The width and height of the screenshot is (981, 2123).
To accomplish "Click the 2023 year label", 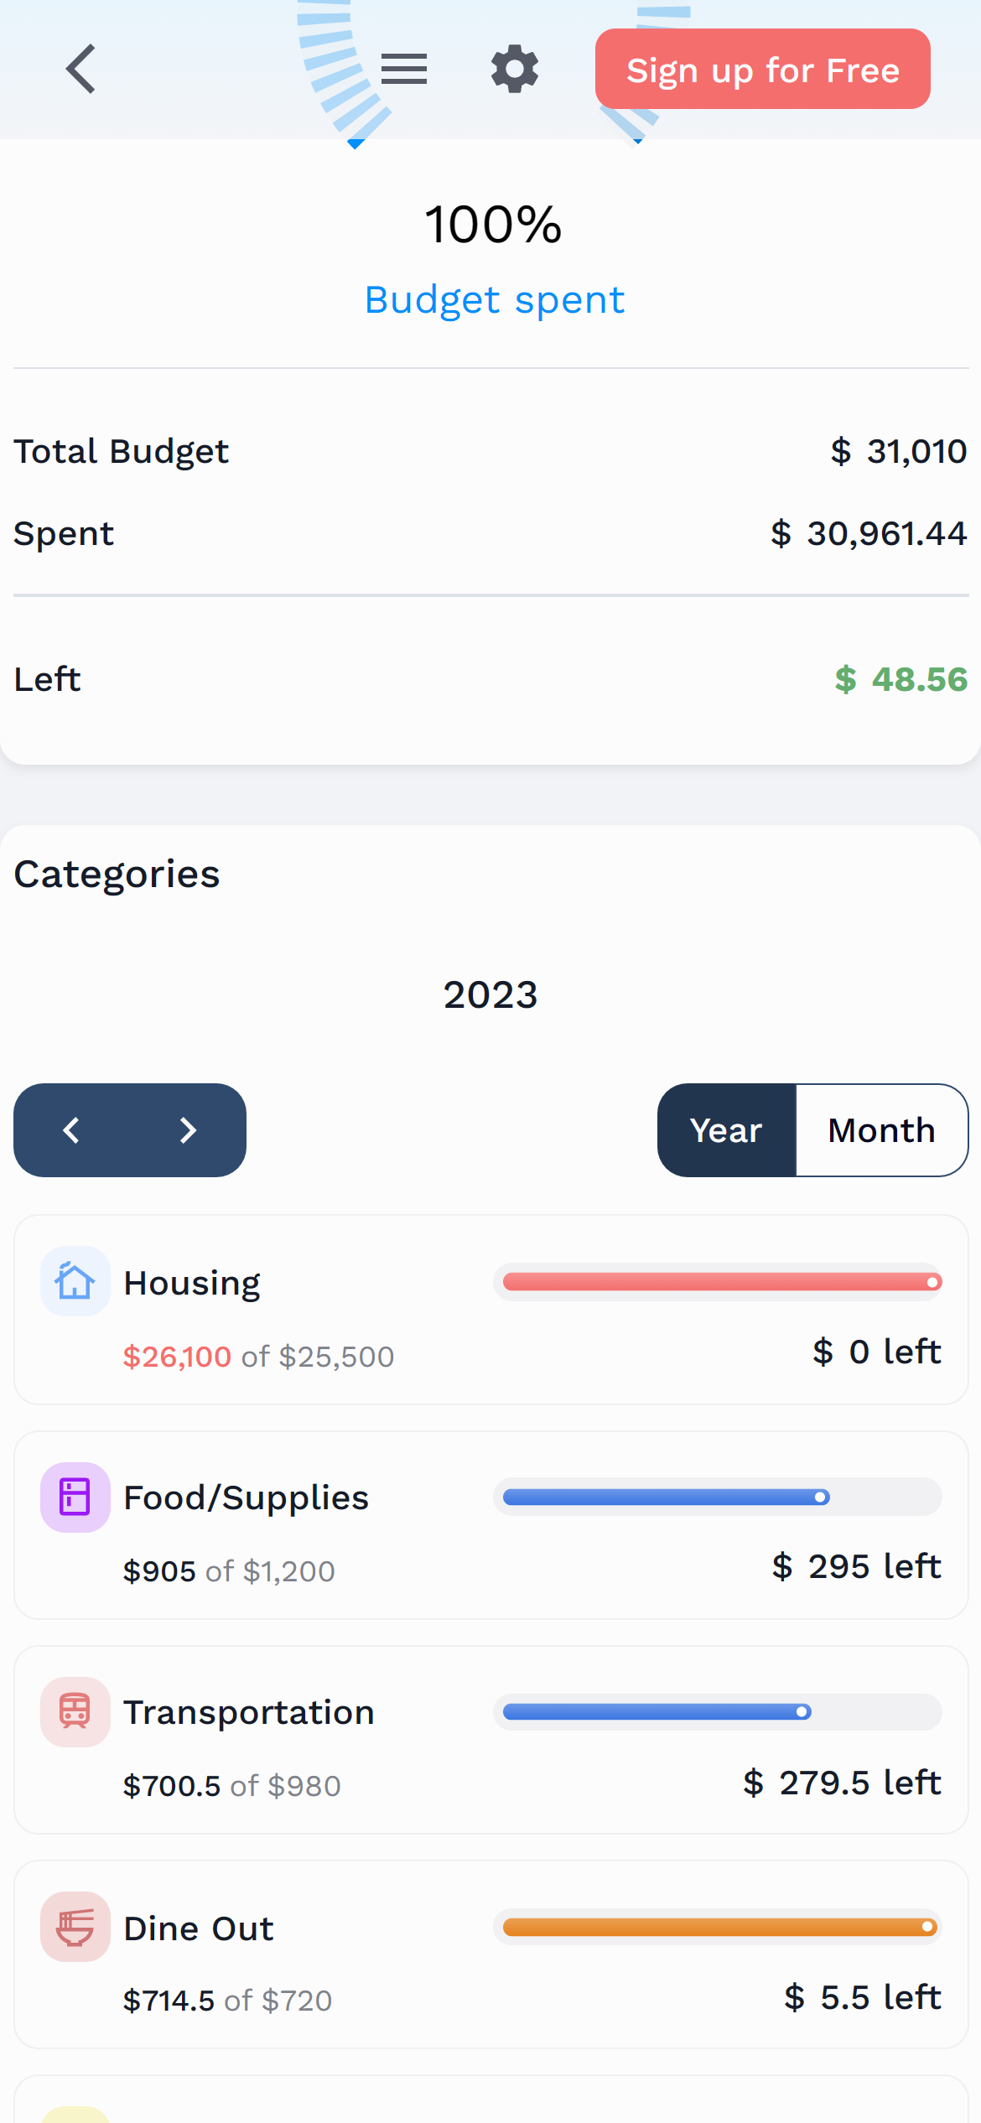I will tap(490, 995).
